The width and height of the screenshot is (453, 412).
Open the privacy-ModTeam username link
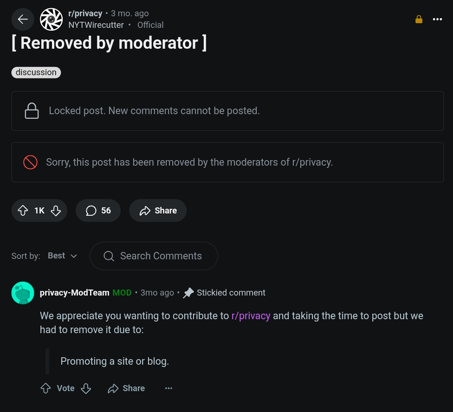click(x=75, y=293)
